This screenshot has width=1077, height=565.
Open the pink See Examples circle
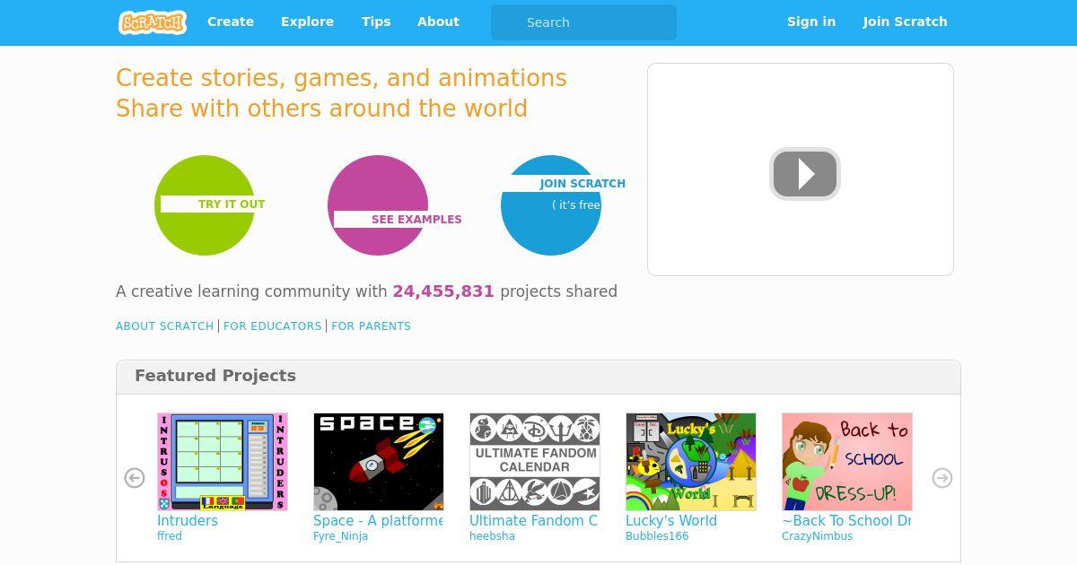coord(378,205)
